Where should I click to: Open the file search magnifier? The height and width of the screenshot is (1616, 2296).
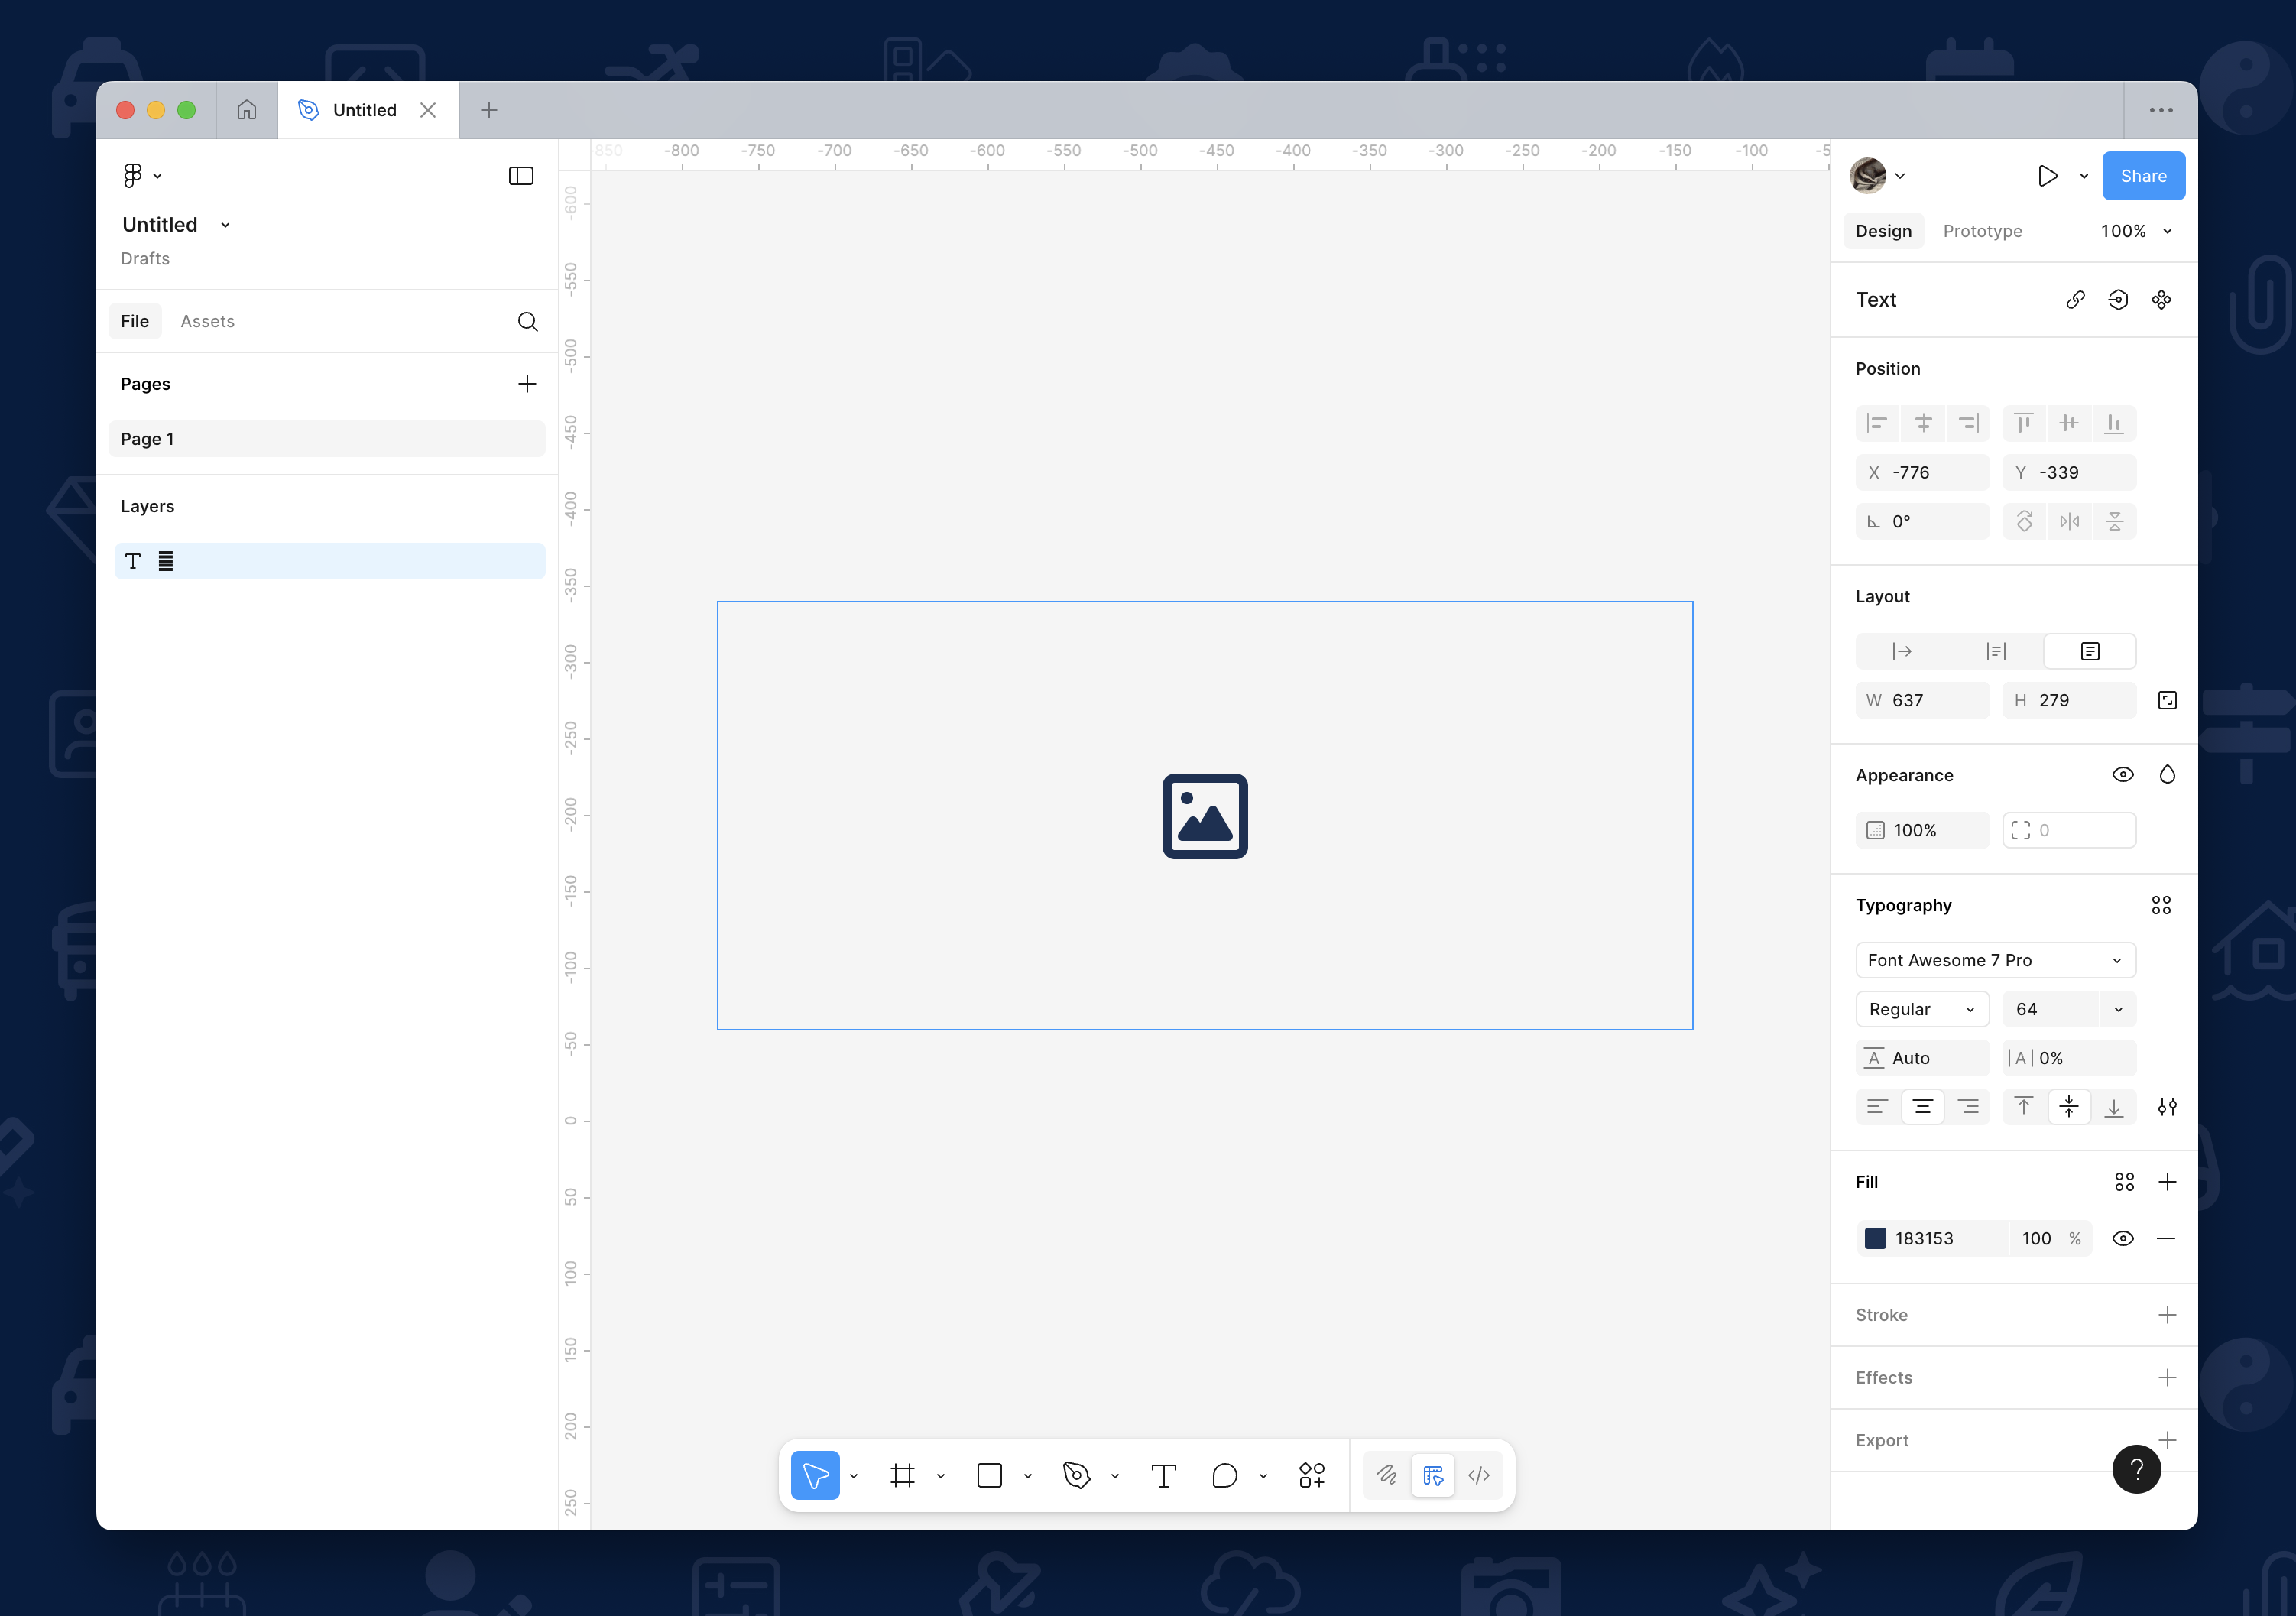(x=528, y=321)
